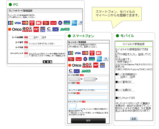This screenshot has height=129, width=159.
Task: Click the クレジットカード新規登録 title in mobile form
Action: (x=134, y=44)
